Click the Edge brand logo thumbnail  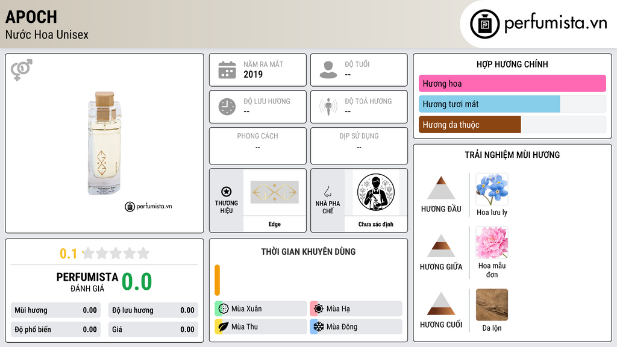tap(275, 192)
